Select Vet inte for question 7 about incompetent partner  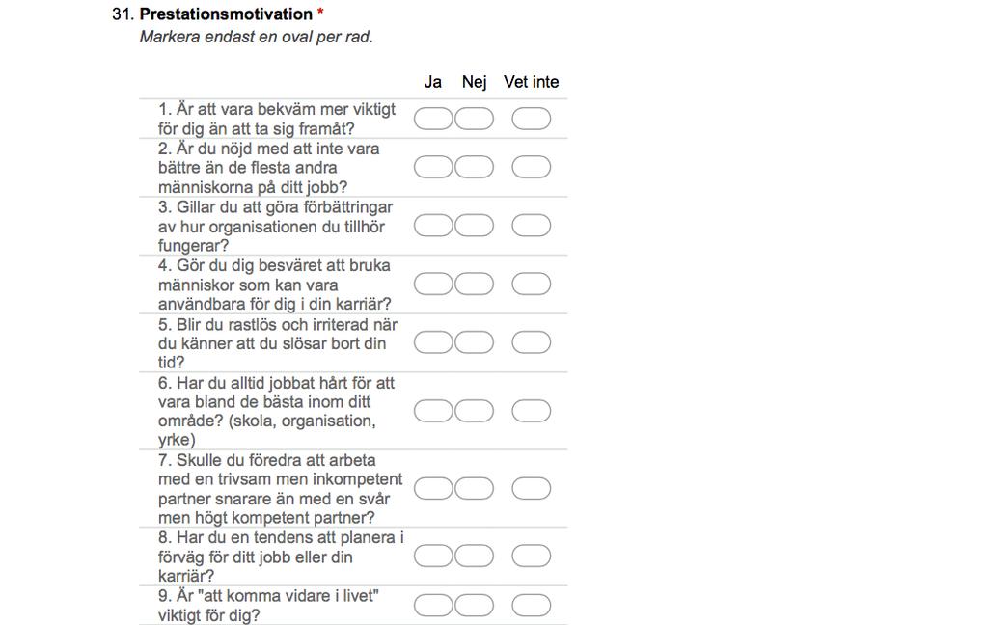click(x=532, y=488)
